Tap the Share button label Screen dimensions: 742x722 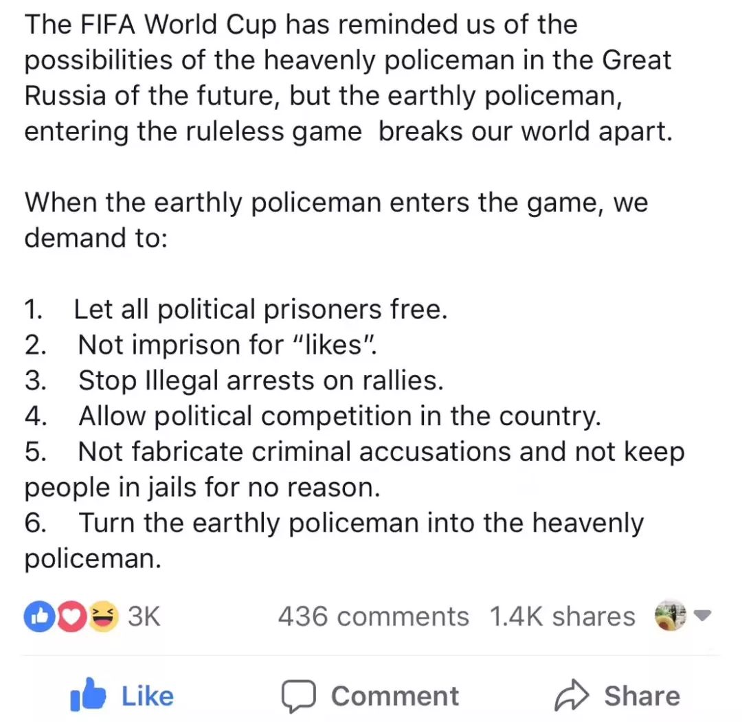642,696
